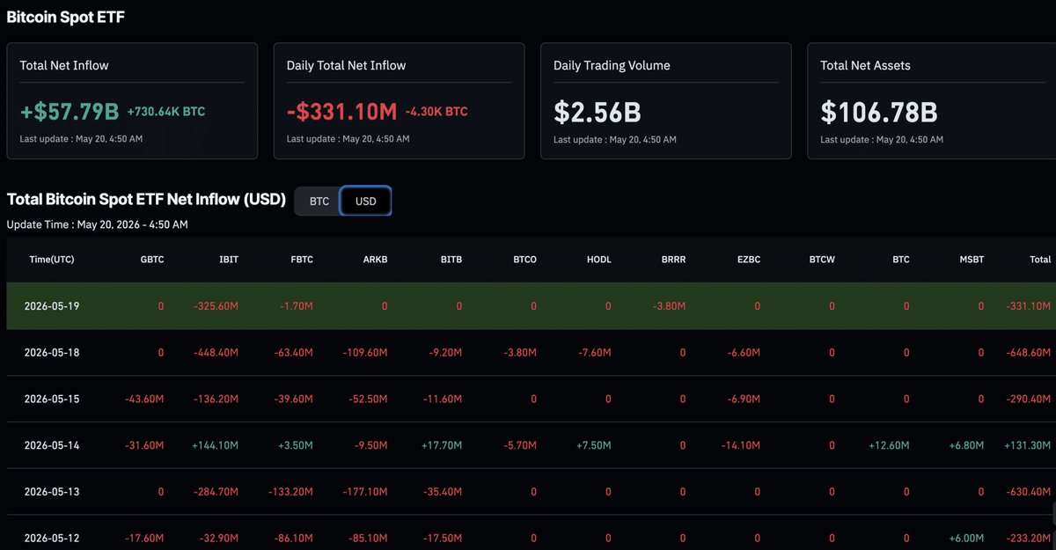Click the page scrollbar handle at right edge

click(1052, 511)
